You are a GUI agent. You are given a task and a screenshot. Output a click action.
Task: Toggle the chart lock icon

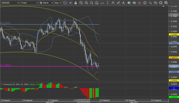[x=76, y=3]
